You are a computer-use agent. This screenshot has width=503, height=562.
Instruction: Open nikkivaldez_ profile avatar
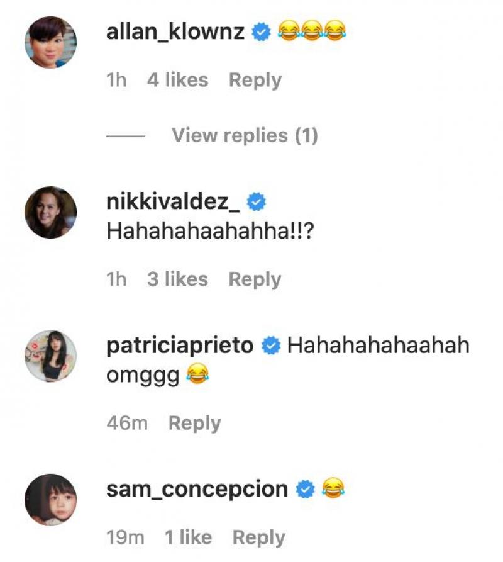(x=50, y=212)
